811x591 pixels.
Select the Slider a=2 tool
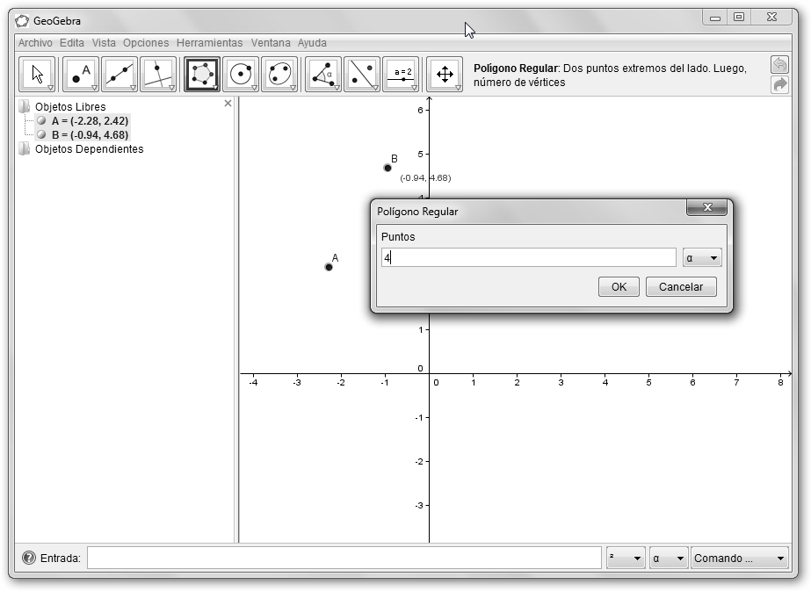(x=402, y=75)
